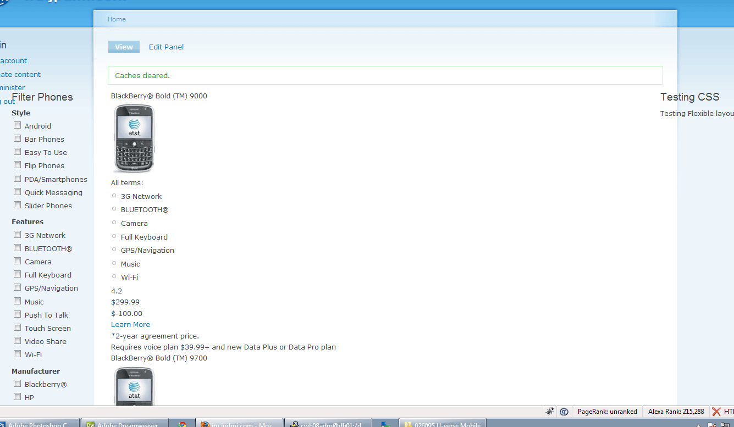Click the Music term under All terms
The height and width of the screenshot is (427, 734).
130,264
